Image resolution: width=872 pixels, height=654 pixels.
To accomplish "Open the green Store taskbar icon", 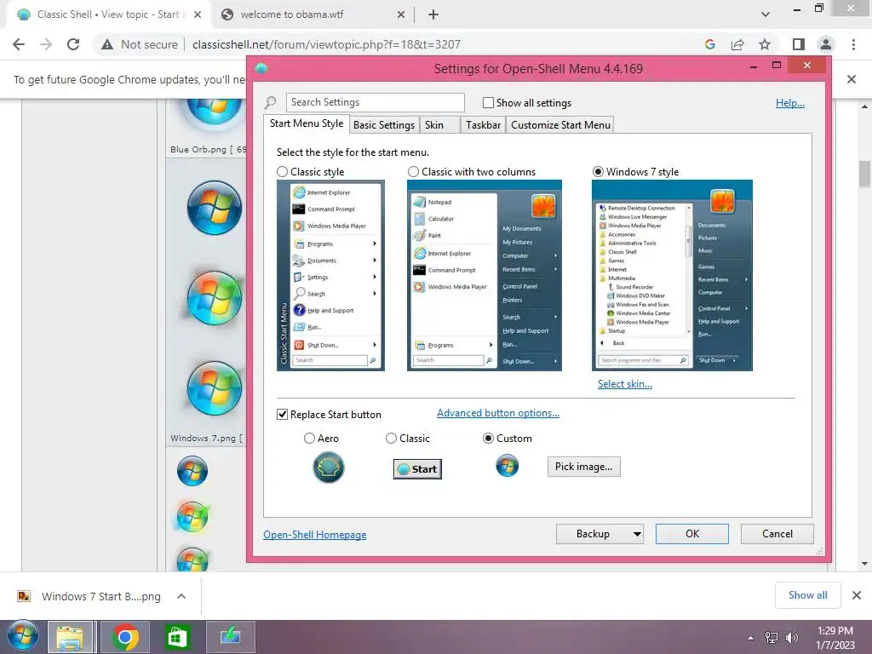I will coord(177,637).
